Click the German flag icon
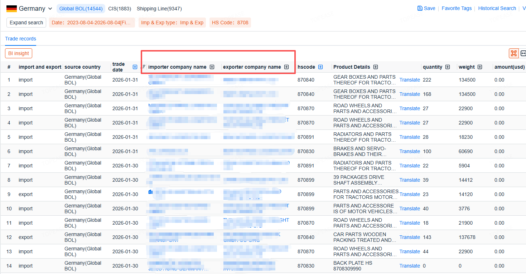The width and height of the screenshot is (526, 274). pos(11,9)
